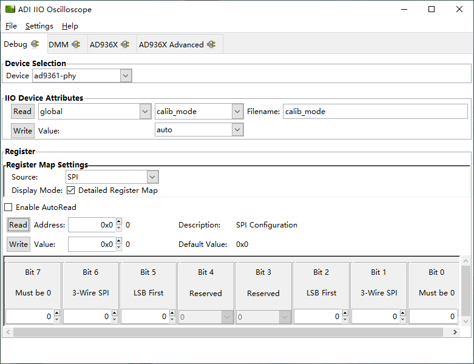Click the register Write button
Image resolution: width=474 pixels, height=364 pixels.
click(x=18, y=244)
